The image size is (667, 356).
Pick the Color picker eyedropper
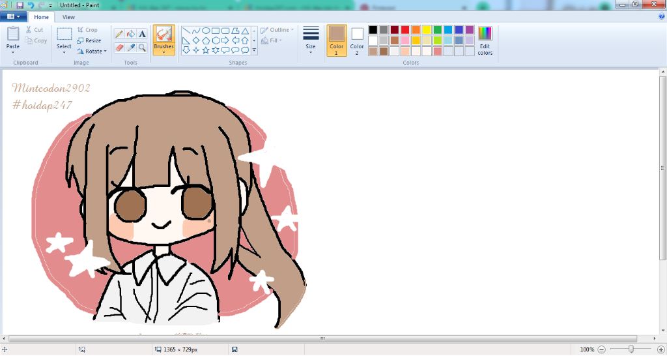pos(131,48)
